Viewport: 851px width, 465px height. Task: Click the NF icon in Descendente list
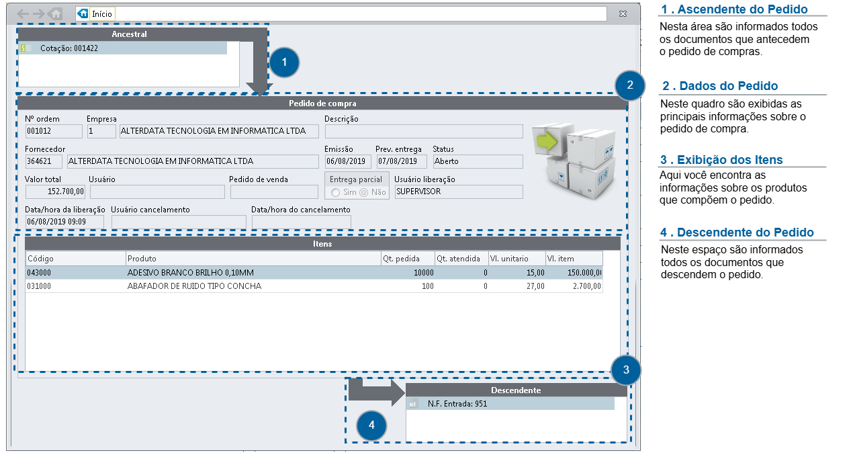pyautogui.click(x=413, y=404)
